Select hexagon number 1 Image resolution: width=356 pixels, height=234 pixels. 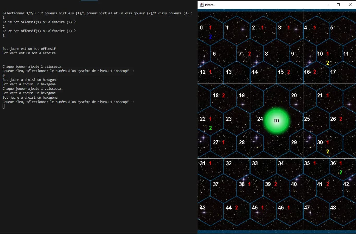click(227, 28)
